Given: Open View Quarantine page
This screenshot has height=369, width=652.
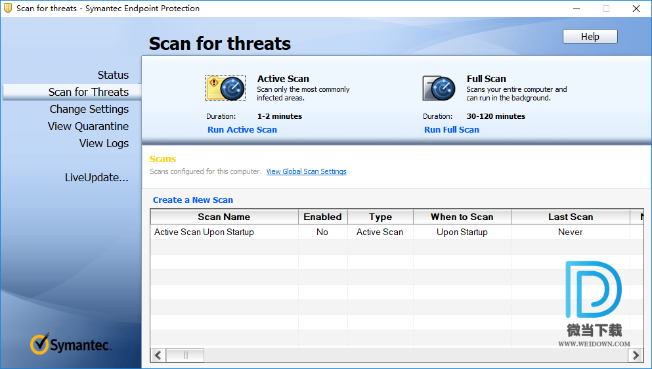Looking at the screenshot, I should [88, 126].
